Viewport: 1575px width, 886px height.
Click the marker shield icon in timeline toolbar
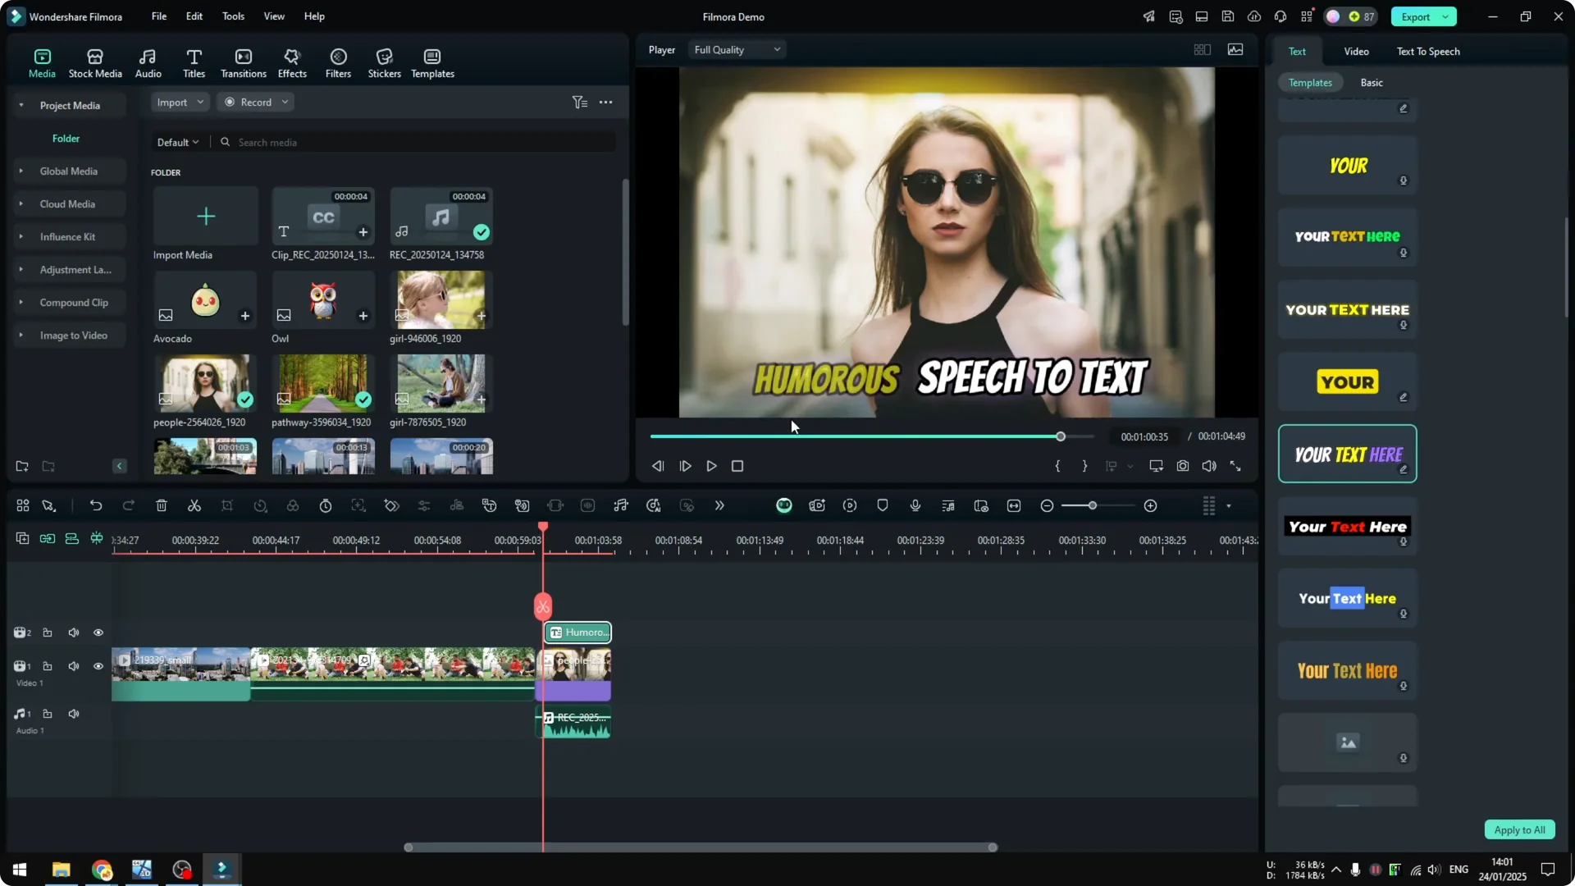pos(883,506)
